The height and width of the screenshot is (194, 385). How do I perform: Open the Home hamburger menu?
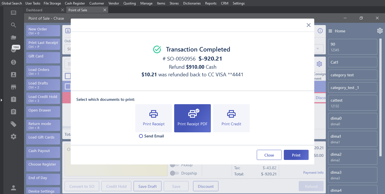[x=330, y=31]
